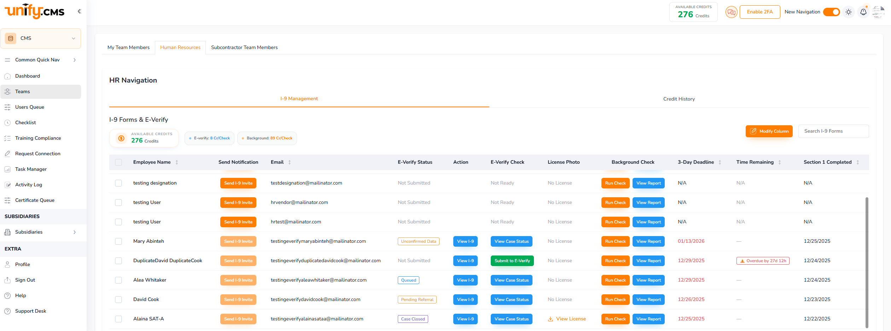This screenshot has height=331, width=891.
Task: Click the Search I-9 Forms field
Action: tap(833, 131)
